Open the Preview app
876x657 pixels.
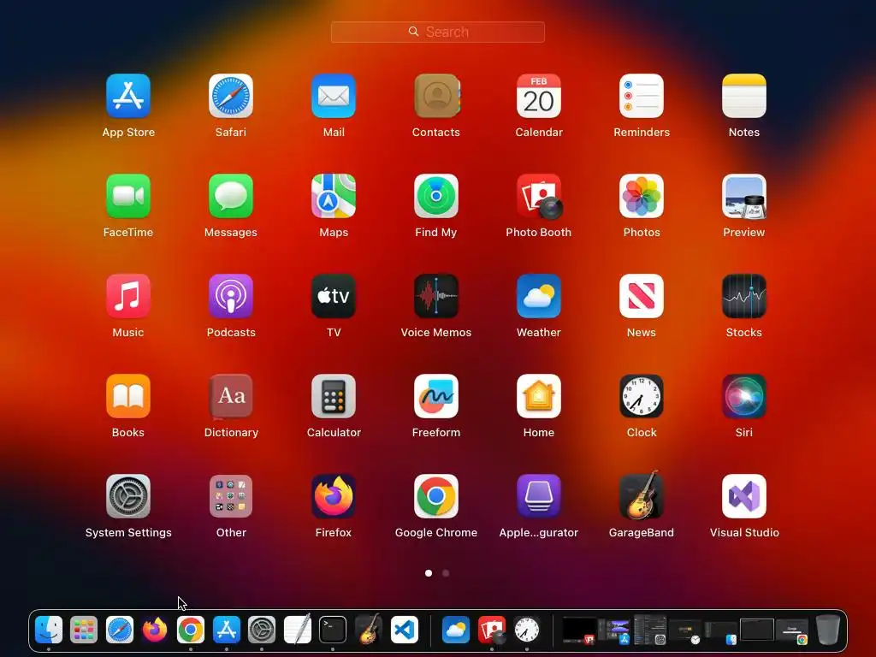744,196
